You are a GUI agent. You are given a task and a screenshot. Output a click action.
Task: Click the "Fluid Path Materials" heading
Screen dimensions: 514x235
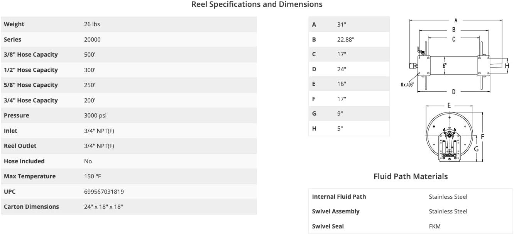click(411, 176)
